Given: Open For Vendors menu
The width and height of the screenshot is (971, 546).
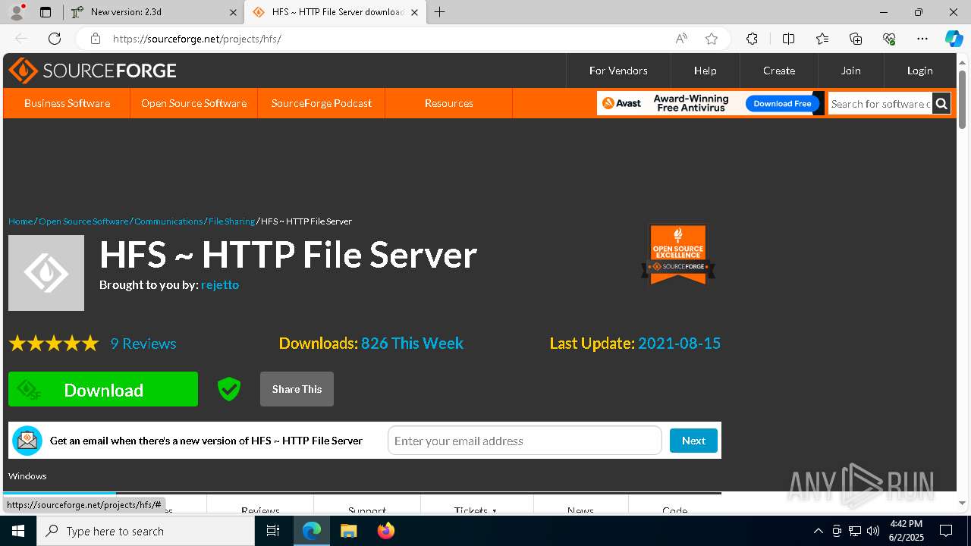Looking at the screenshot, I should 618,71.
